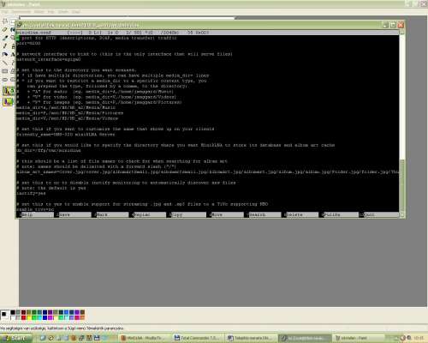
Task: Select the Rectangle shape tool in Paint
Action: click(5, 71)
